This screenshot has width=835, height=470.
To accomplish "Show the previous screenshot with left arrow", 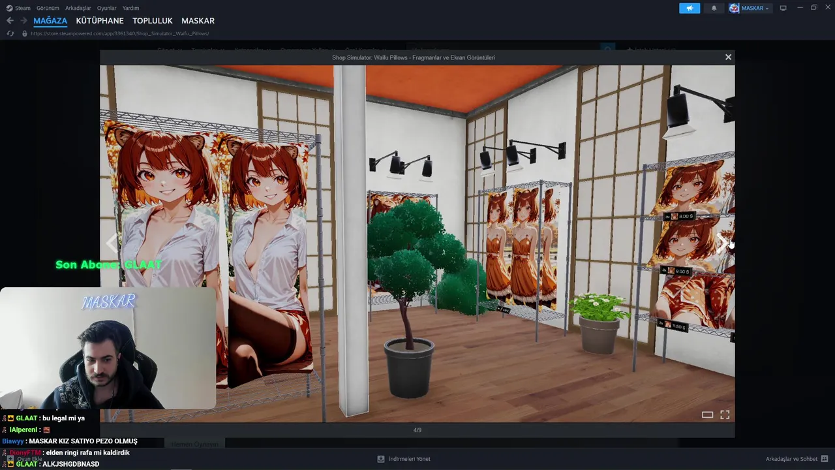I will pyautogui.click(x=113, y=243).
